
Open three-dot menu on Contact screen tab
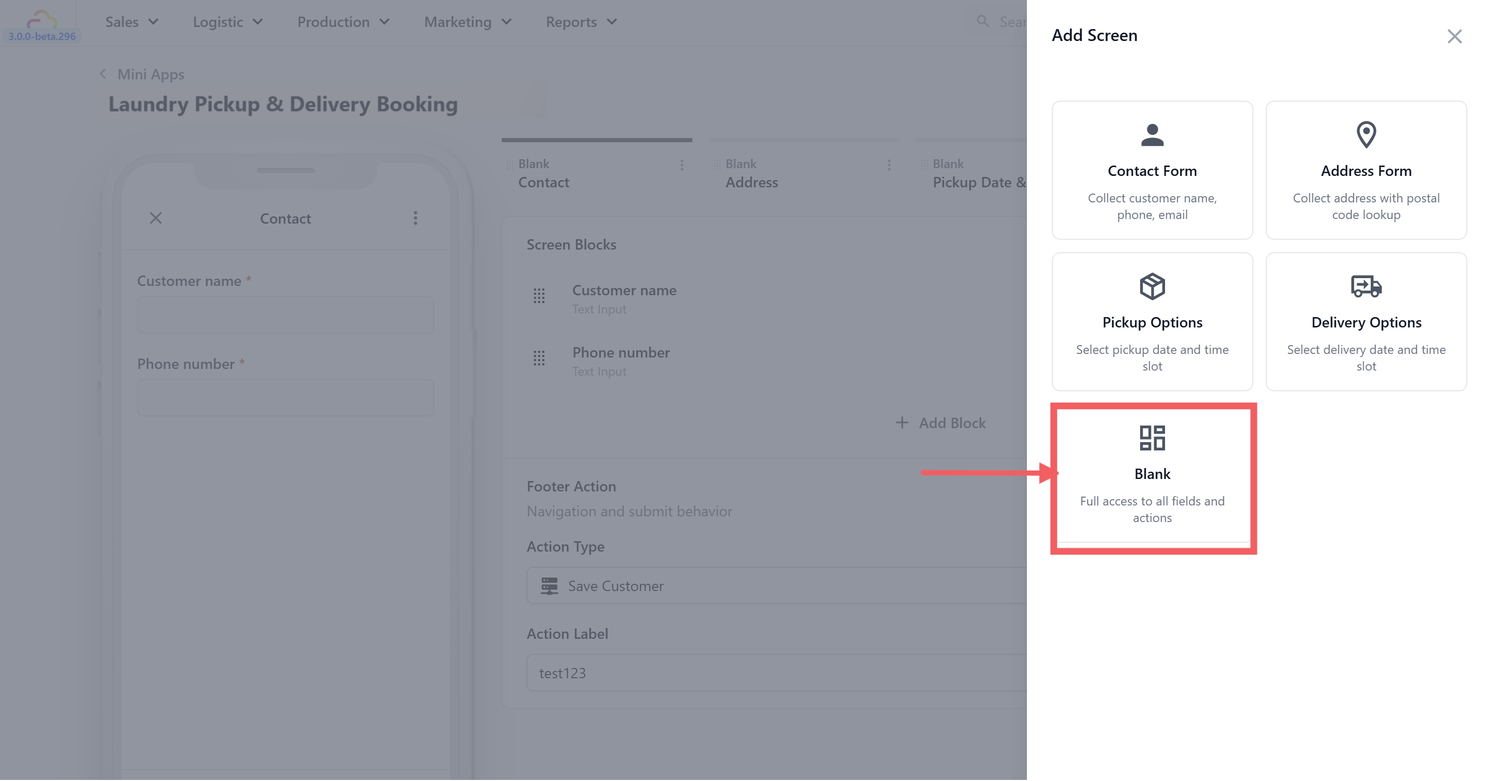[x=681, y=166]
